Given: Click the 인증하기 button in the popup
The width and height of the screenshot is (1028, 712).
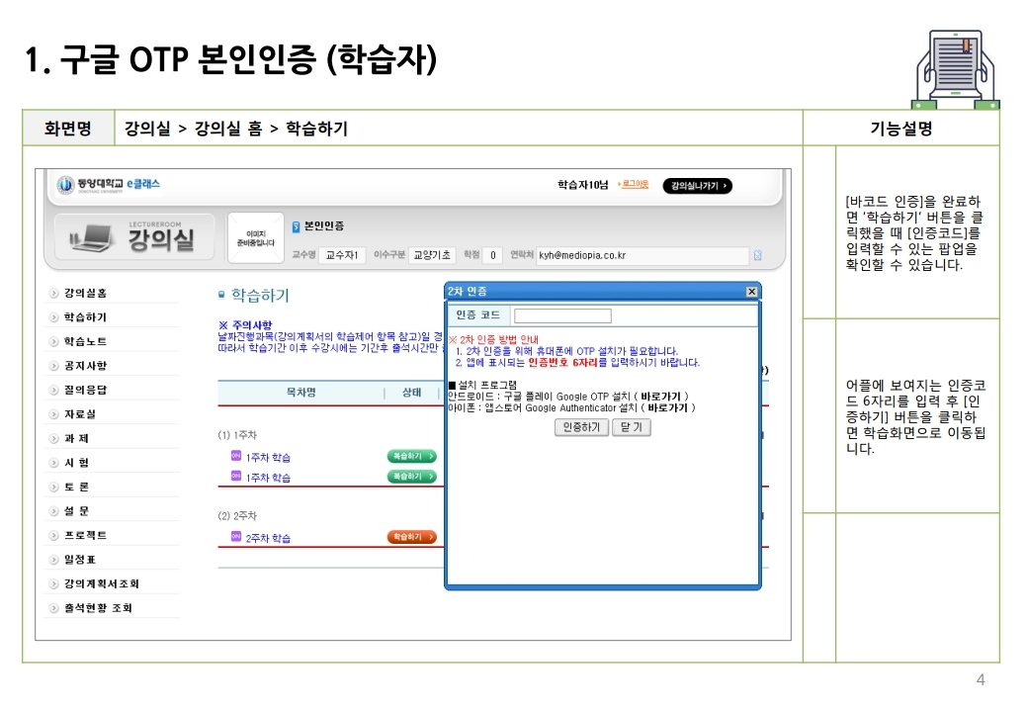Looking at the screenshot, I should [581, 427].
